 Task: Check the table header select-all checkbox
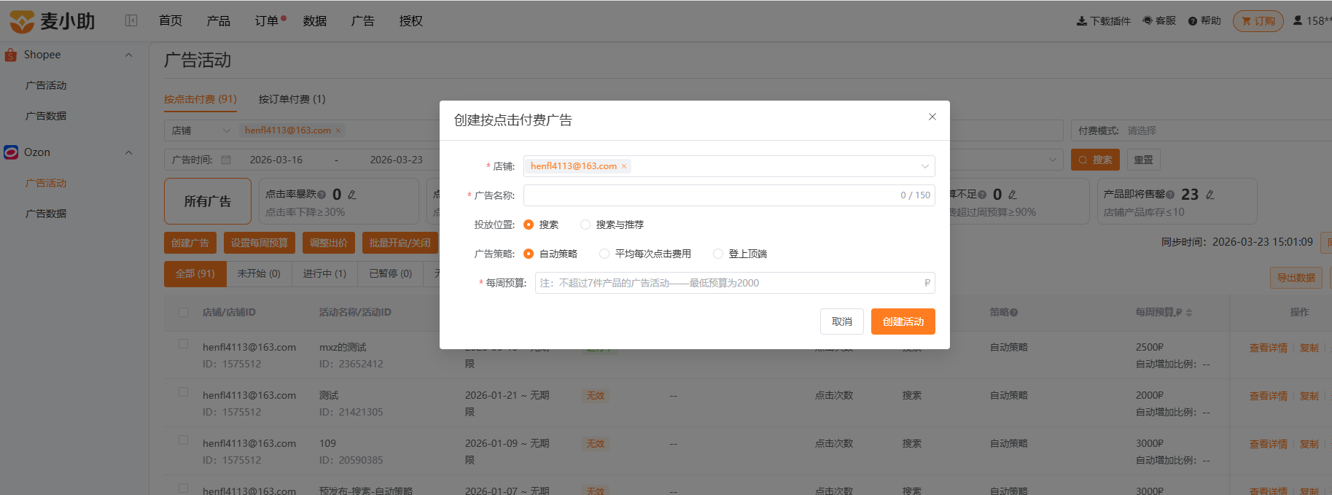(x=184, y=312)
